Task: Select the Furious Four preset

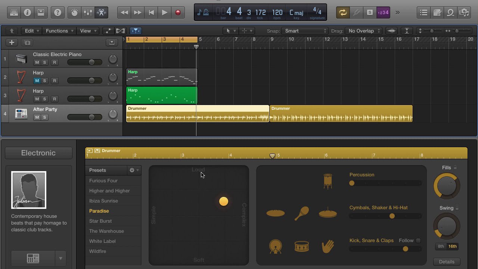Action: click(103, 180)
